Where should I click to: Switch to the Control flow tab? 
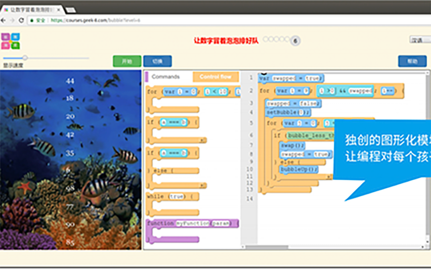(215, 77)
